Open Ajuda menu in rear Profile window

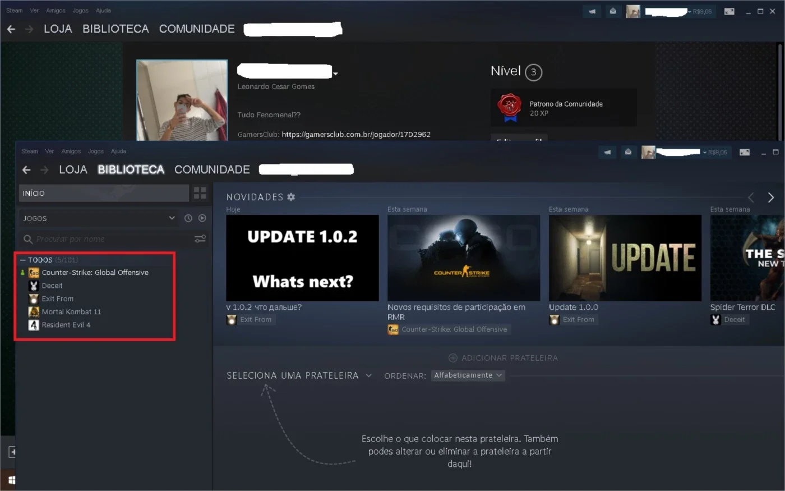pyautogui.click(x=103, y=11)
